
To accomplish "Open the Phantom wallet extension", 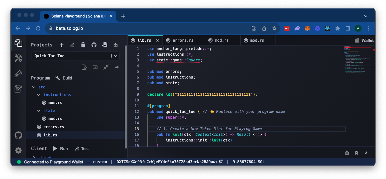I will pos(297,28).
